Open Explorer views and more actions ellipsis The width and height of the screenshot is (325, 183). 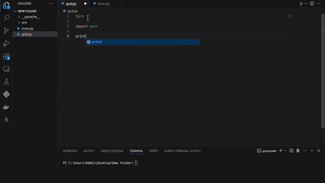51,4
